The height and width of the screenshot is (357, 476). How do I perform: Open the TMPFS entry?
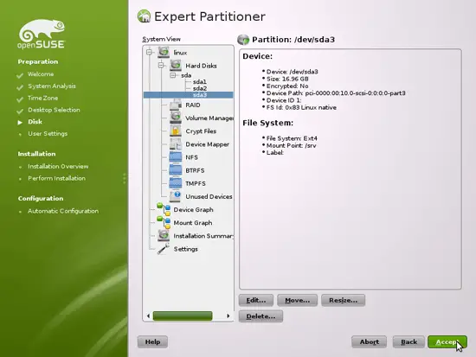196,183
